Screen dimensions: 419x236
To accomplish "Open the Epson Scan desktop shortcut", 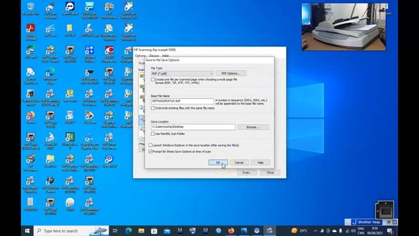I will click(x=90, y=30).
